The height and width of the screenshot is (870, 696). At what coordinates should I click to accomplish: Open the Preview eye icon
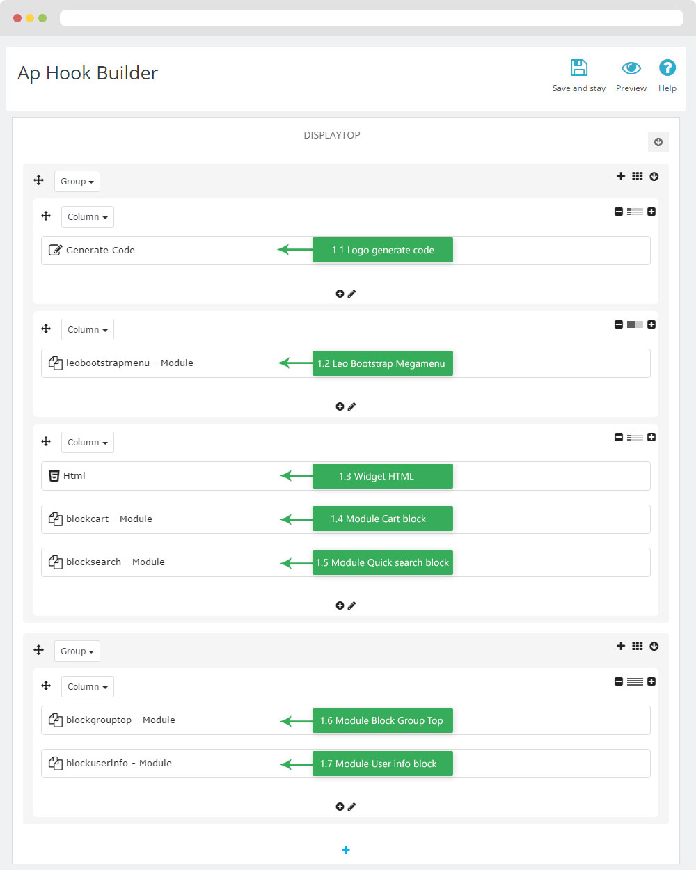click(631, 68)
